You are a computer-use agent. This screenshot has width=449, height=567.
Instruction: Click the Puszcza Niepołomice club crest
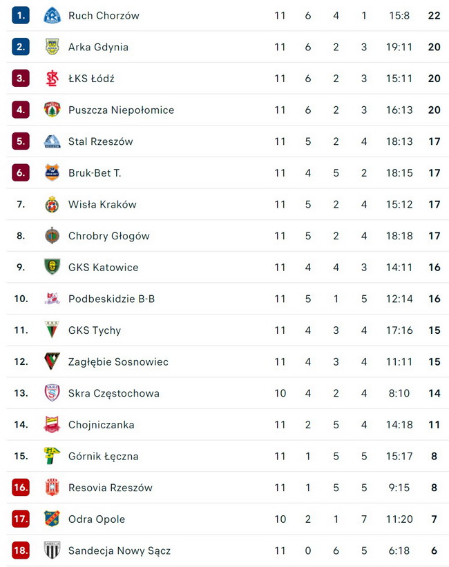[52, 110]
